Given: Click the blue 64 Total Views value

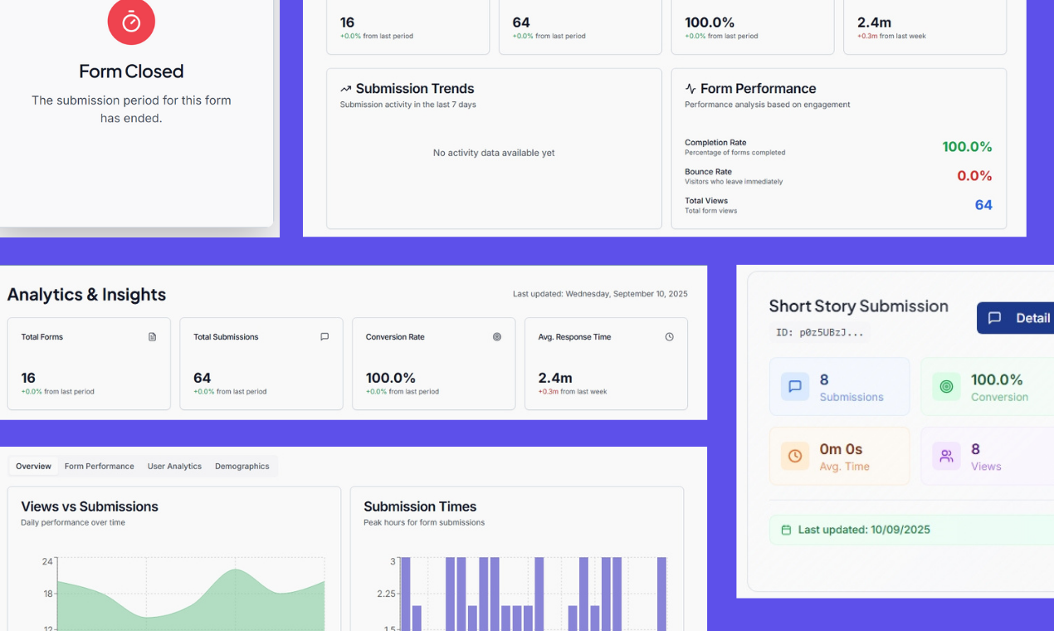Looking at the screenshot, I should click(983, 205).
